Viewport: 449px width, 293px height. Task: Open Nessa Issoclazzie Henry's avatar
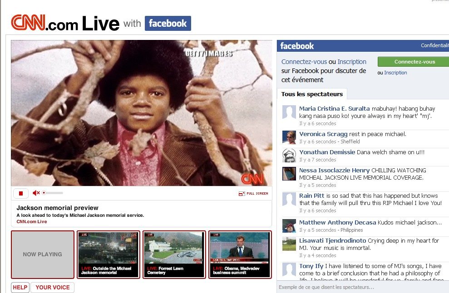(x=289, y=174)
